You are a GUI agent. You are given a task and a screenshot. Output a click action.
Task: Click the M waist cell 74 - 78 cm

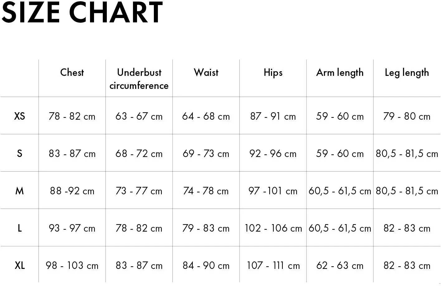206,191
